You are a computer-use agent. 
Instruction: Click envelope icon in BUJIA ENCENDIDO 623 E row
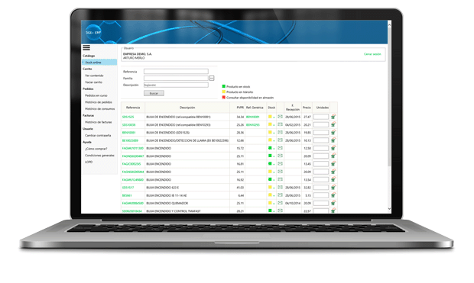[280, 187]
